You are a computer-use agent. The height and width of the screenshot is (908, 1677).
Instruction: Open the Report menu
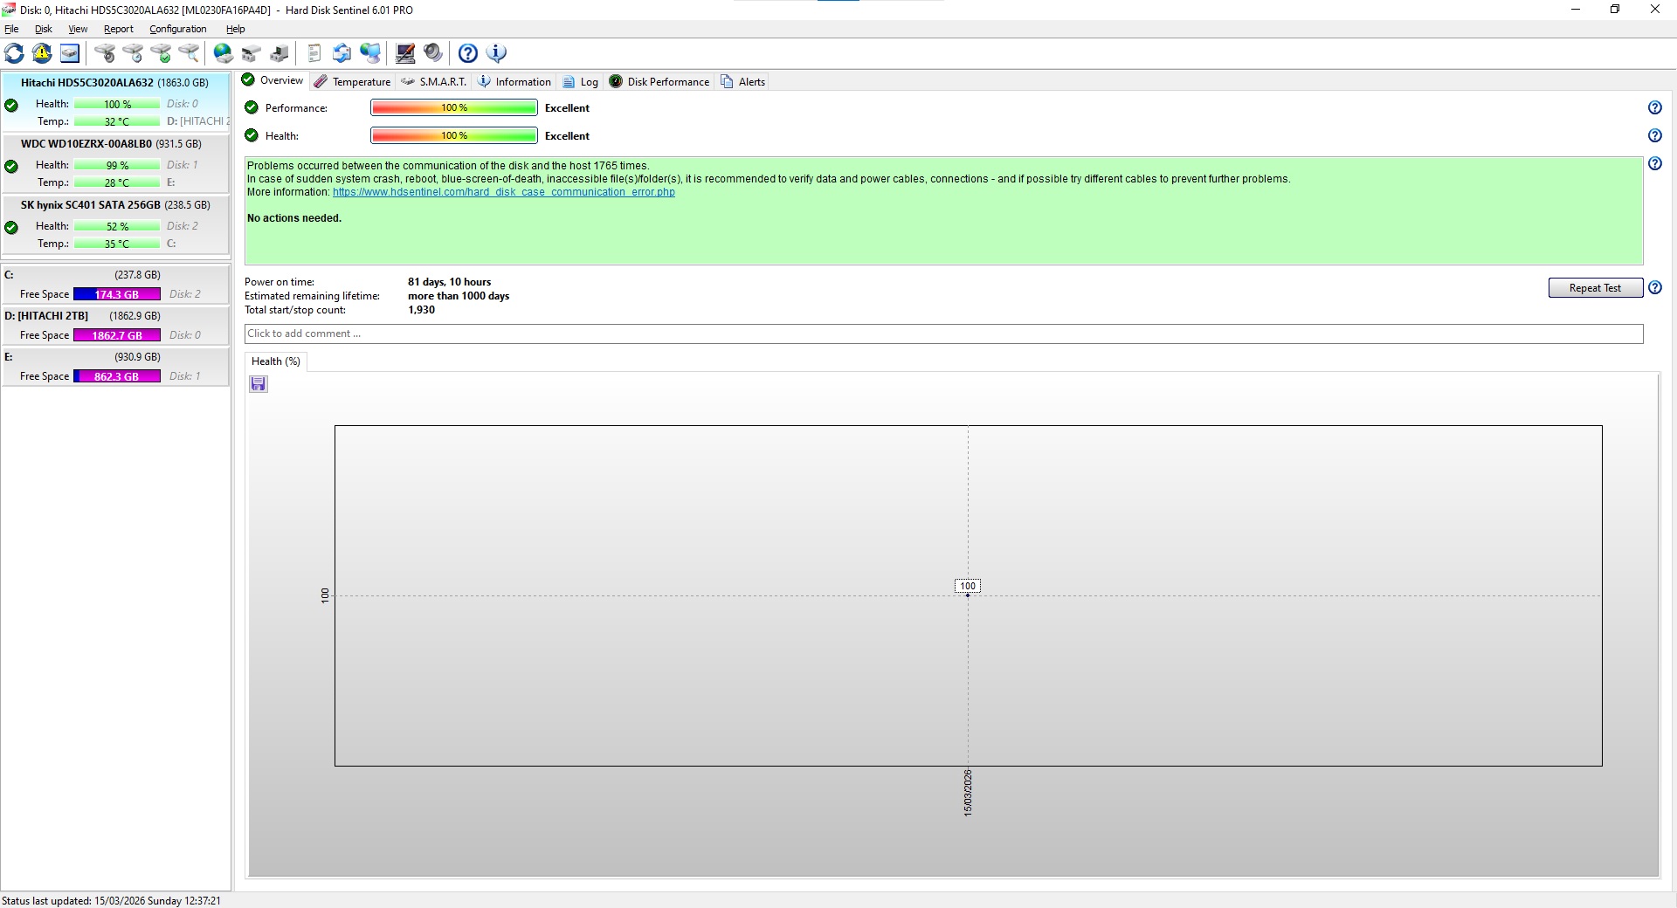click(119, 29)
